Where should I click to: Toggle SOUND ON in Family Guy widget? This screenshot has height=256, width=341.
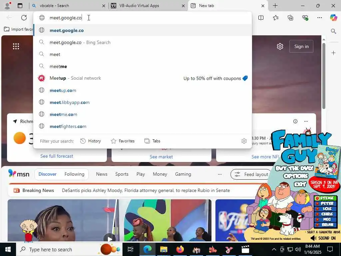[323, 238]
